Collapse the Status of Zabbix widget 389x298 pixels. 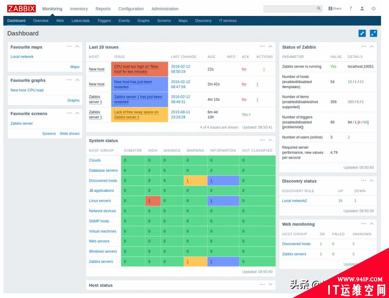(x=372, y=47)
